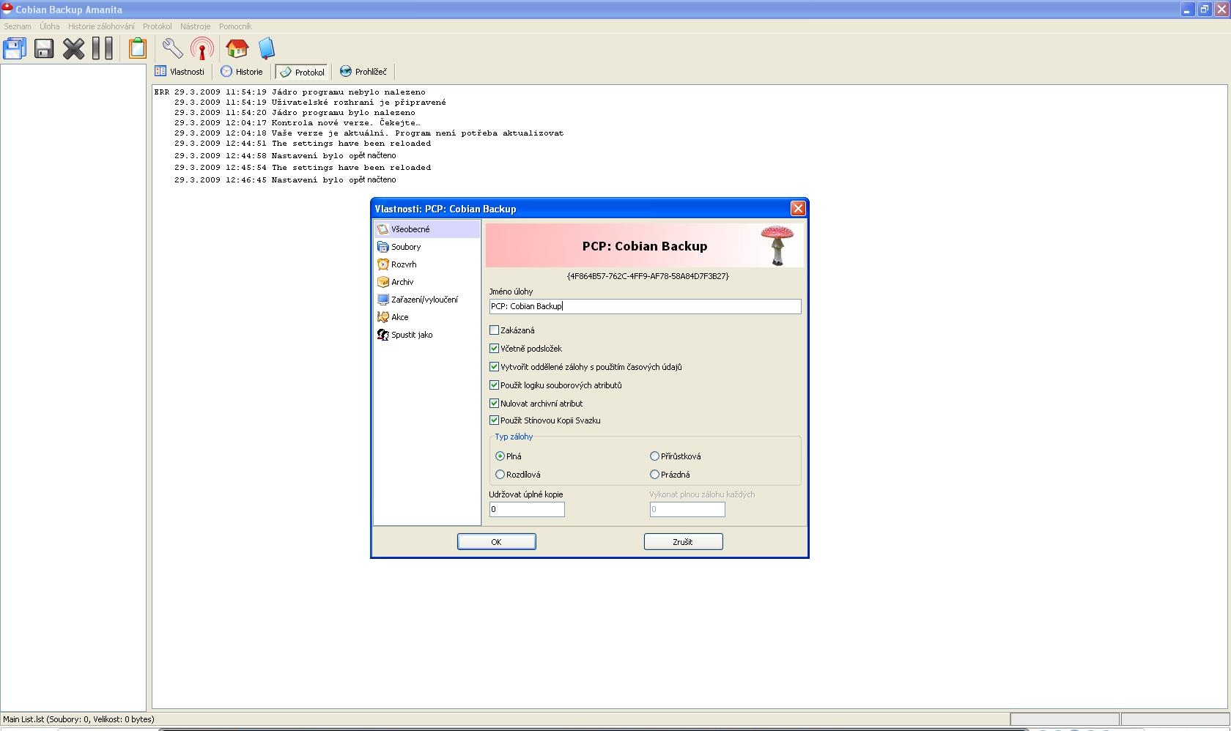The height and width of the screenshot is (731, 1231).
Task: Cancel the dialog with Zrušit
Action: pyautogui.click(x=684, y=542)
